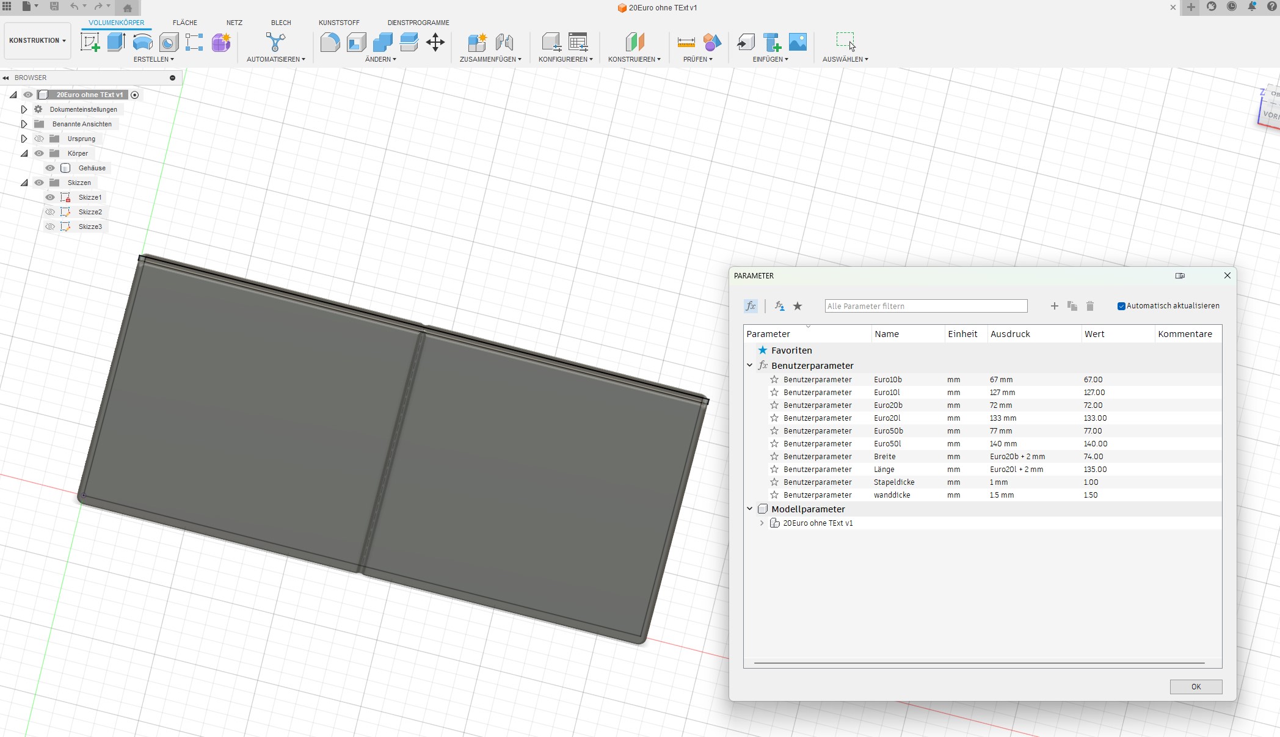Select the Move/Copy arrows tool
Image resolution: width=1280 pixels, height=737 pixels.
[x=435, y=42]
